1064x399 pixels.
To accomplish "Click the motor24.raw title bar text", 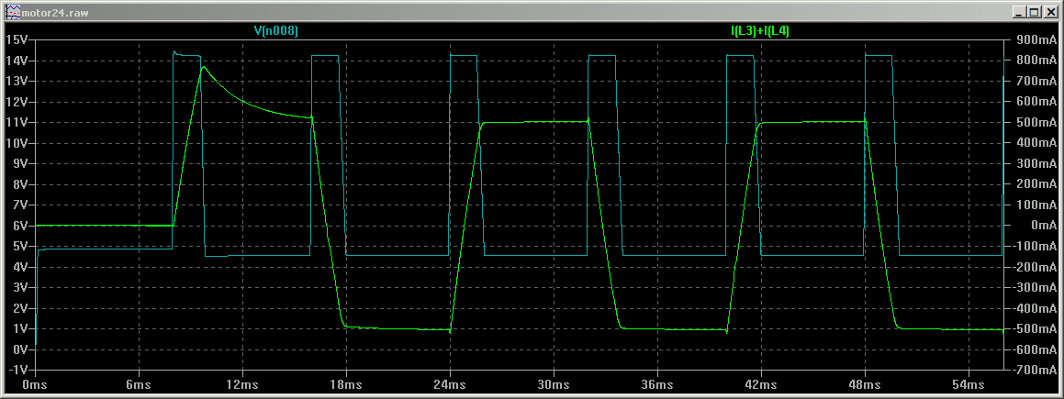I will pos(54,12).
